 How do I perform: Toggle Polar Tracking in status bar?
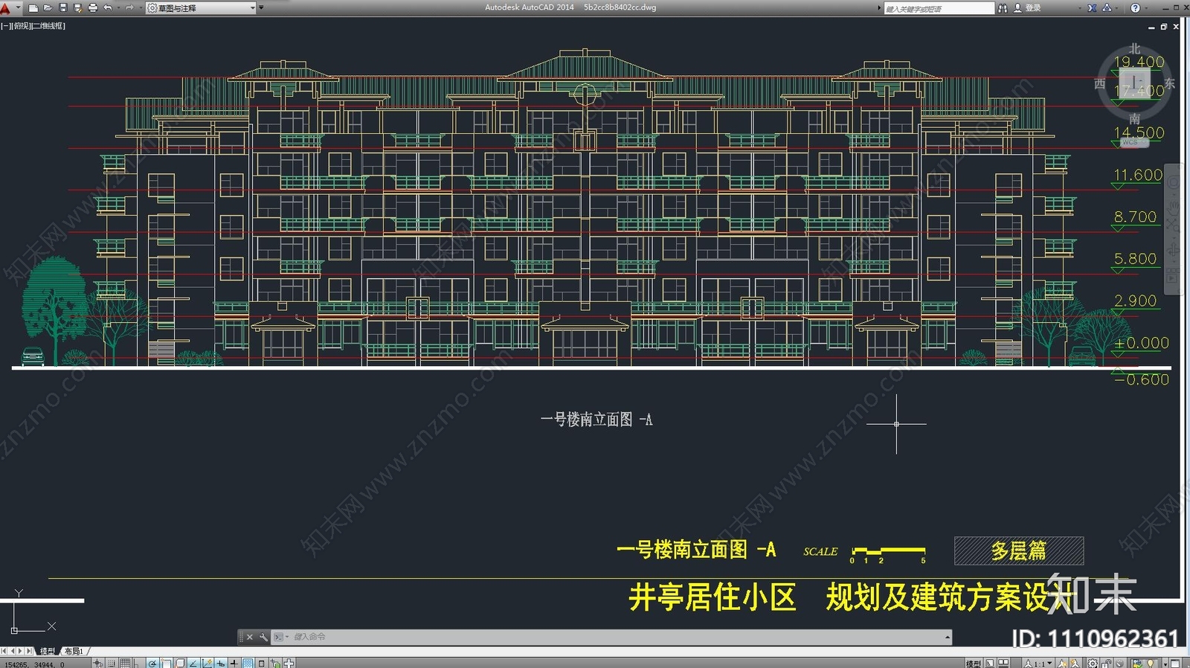click(152, 662)
